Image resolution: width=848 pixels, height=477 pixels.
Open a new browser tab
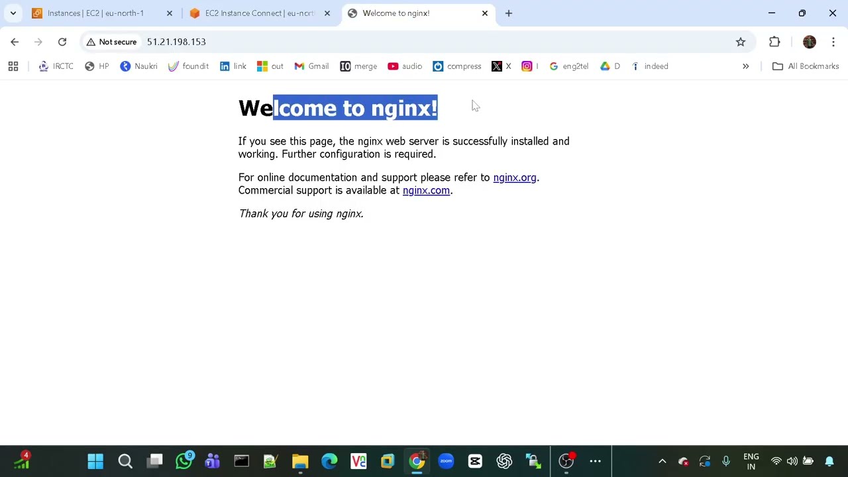509,13
